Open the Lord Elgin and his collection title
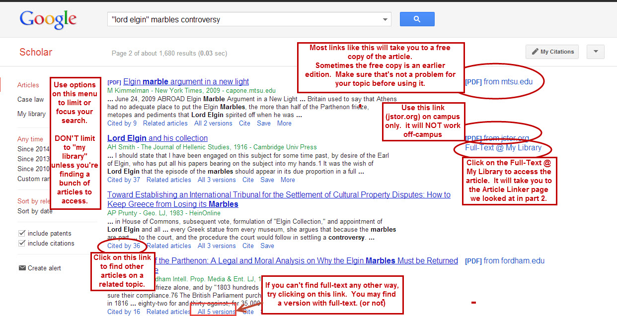 [x=157, y=138]
